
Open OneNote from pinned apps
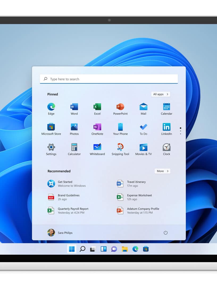coord(97,129)
